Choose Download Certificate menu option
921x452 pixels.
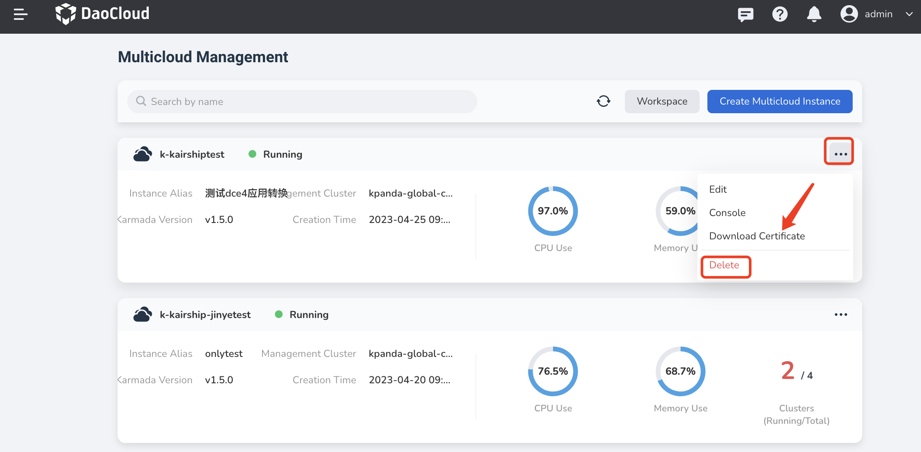(x=757, y=236)
